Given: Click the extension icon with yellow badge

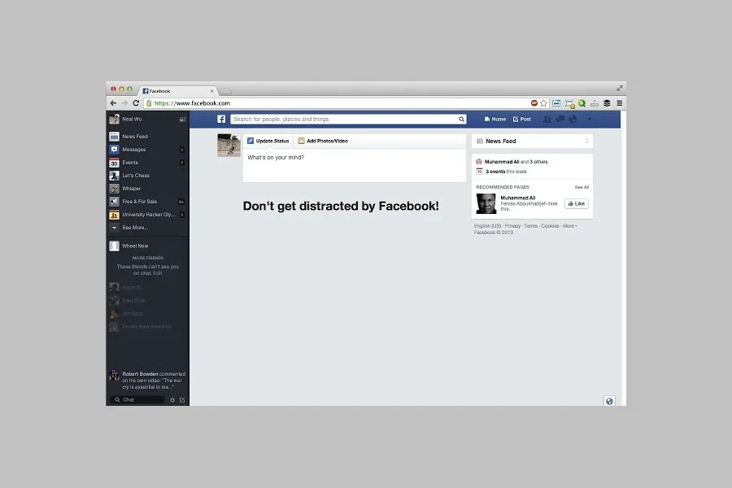Looking at the screenshot, I should pos(569,103).
